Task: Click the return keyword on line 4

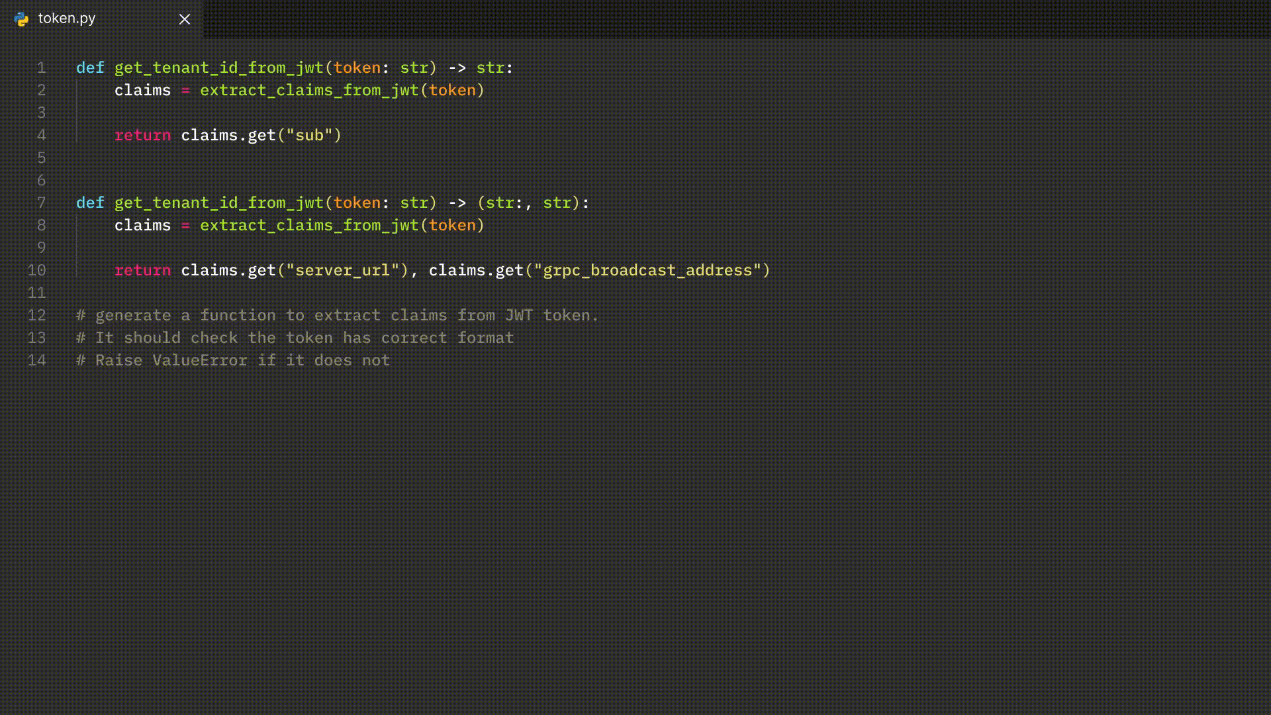Action: [x=142, y=135]
